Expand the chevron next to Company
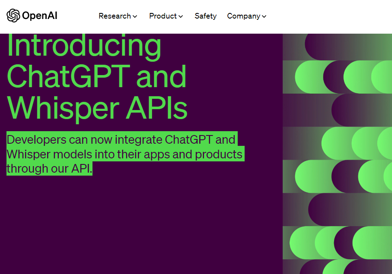The height and width of the screenshot is (274, 392). pos(264,16)
